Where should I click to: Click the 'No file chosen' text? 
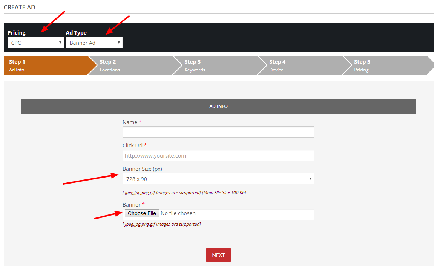pos(178,213)
